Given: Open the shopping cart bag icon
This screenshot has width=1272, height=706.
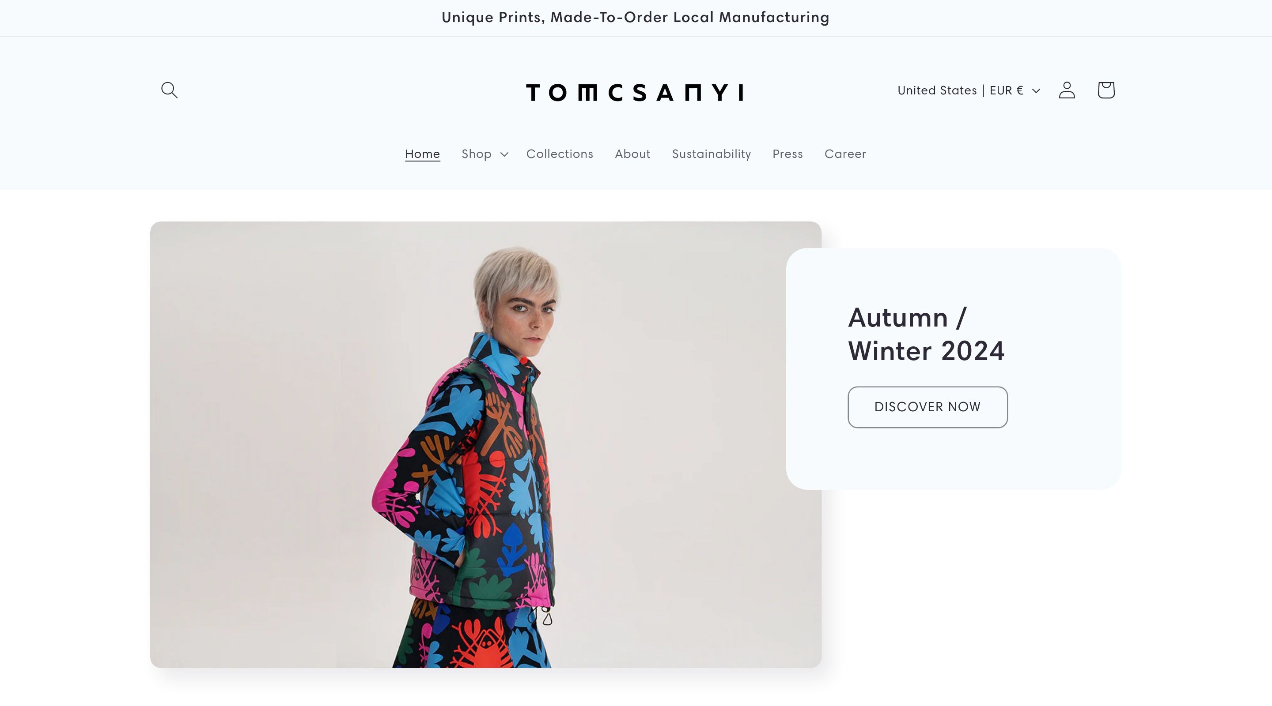Looking at the screenshot, I should click(x=1105, y=90).
